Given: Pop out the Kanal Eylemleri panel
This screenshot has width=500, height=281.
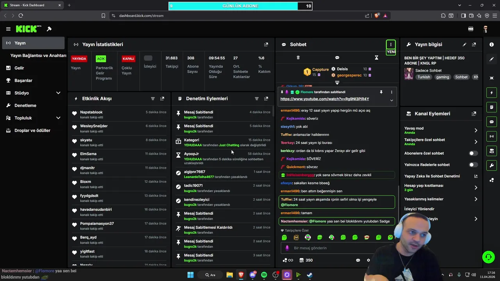Looking at the screenshot, I should (474, 114).
